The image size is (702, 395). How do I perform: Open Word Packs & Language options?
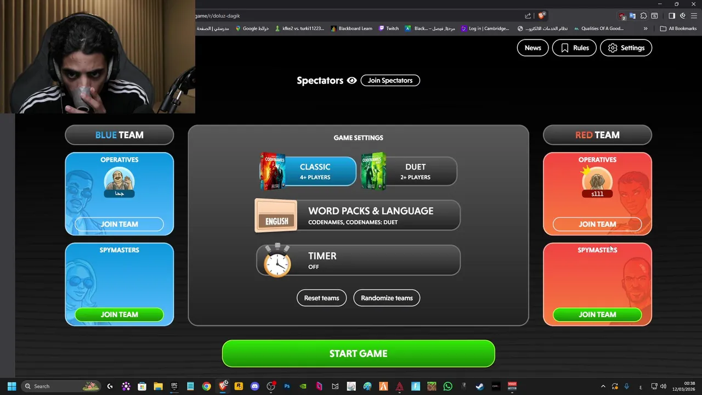(x=358, y=216)
